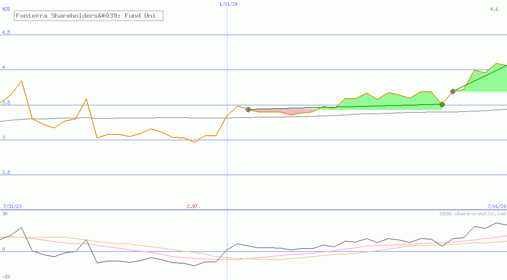This screenshot has width=507, height=280.
Task: Click the green trade exit marker
Action: point(442,104)
